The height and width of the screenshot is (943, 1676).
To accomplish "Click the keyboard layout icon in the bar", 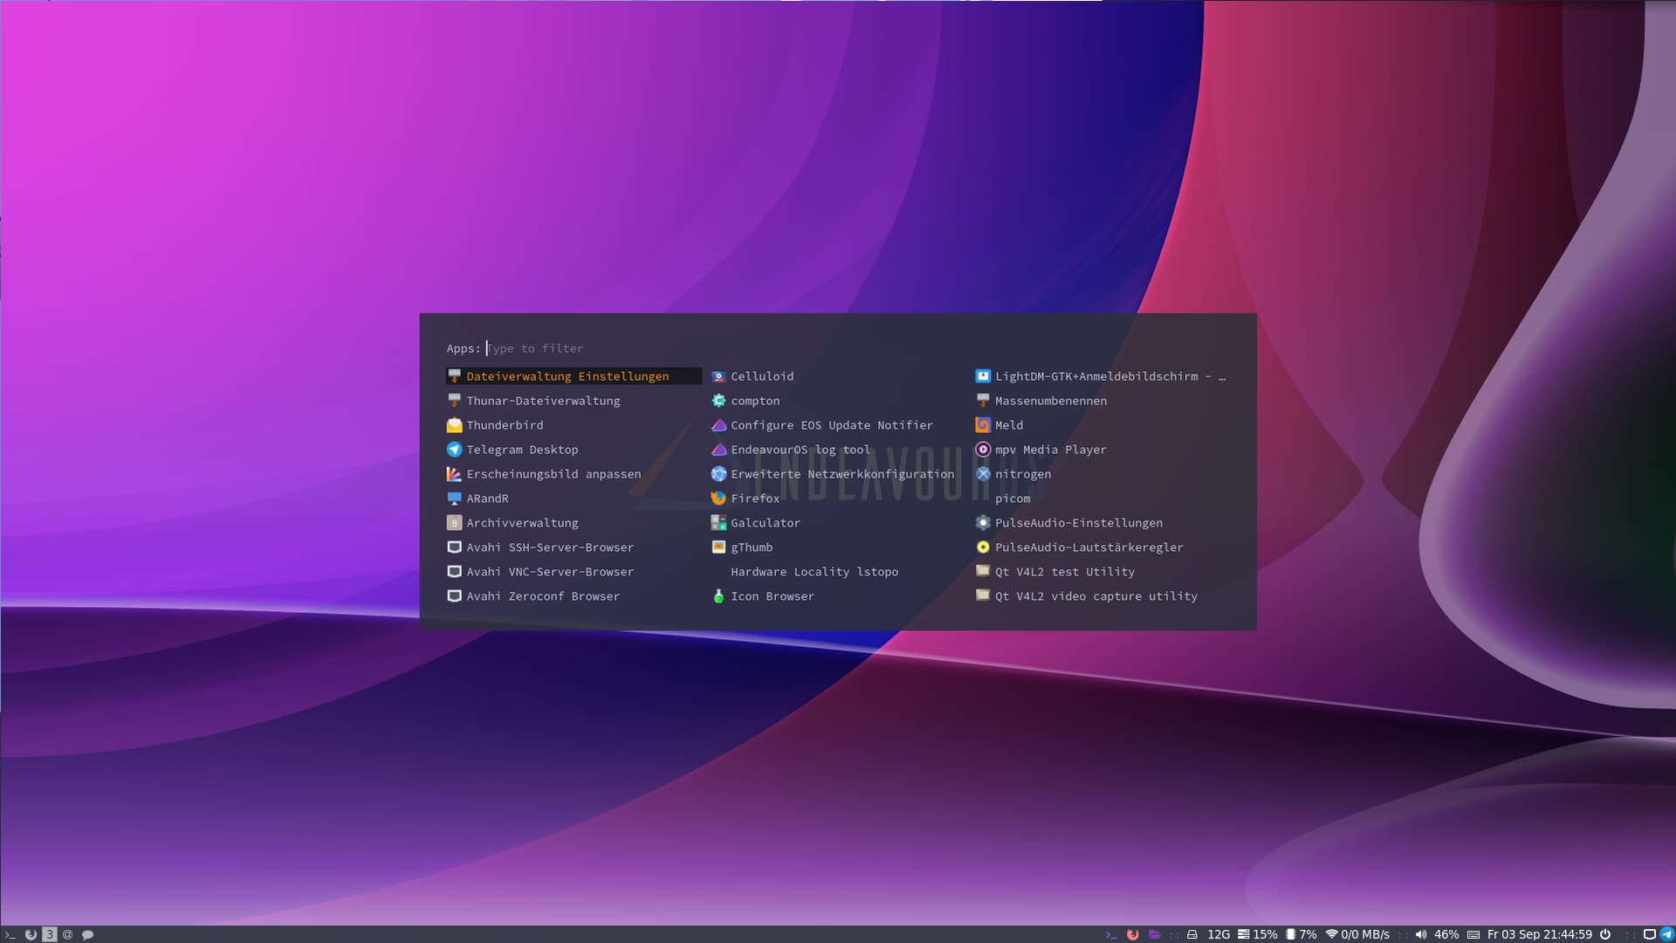I will coord(1473,934).
